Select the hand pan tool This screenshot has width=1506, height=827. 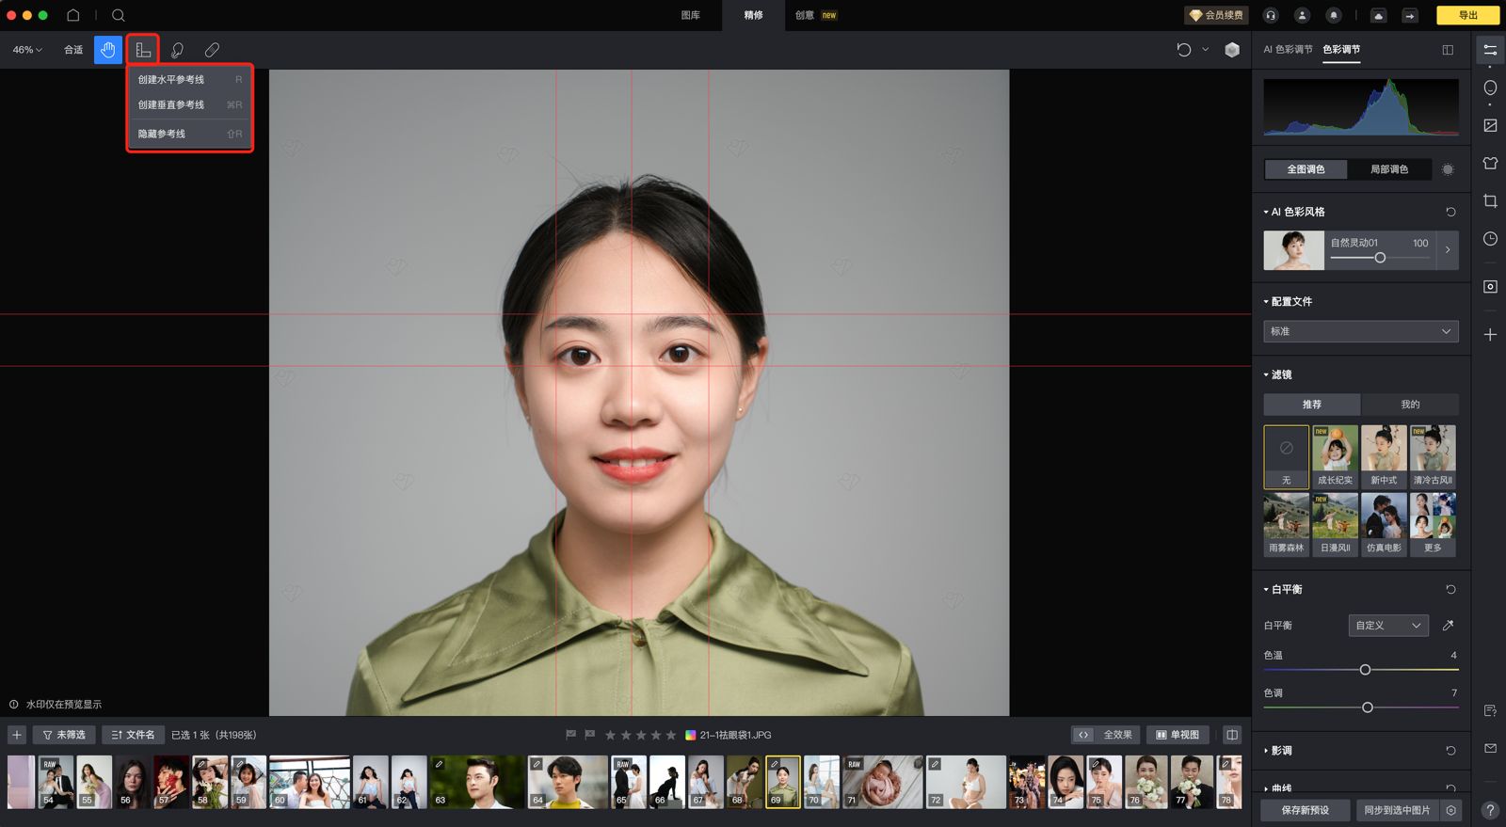(x=108, y=50)
